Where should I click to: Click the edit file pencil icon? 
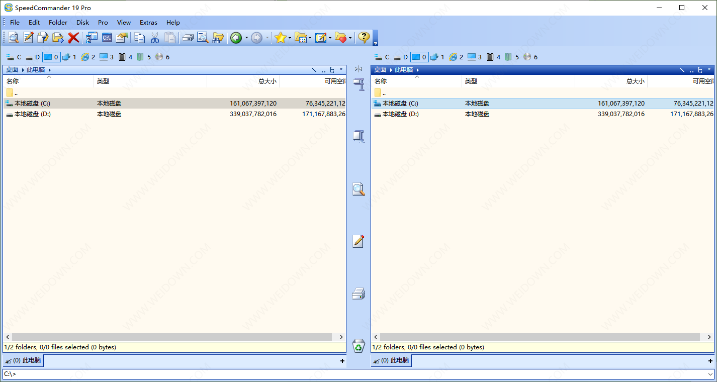[28, 38]
